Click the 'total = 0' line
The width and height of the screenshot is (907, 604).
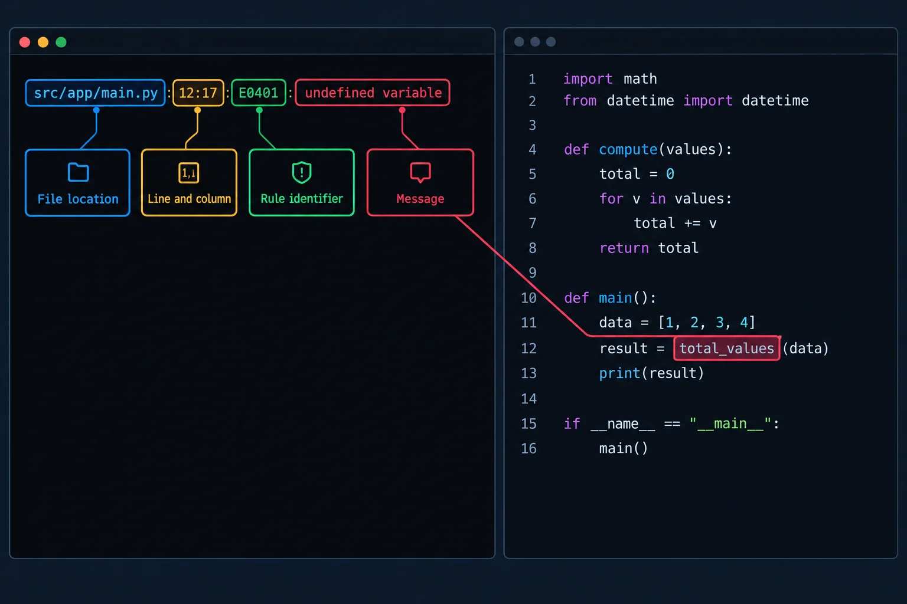click(637, 174)
